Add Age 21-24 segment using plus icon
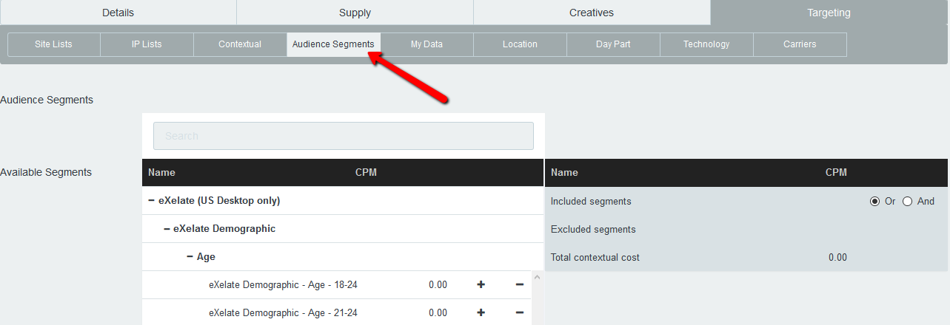Viewport: 950px width, 325px height. [x=481, y=312]
